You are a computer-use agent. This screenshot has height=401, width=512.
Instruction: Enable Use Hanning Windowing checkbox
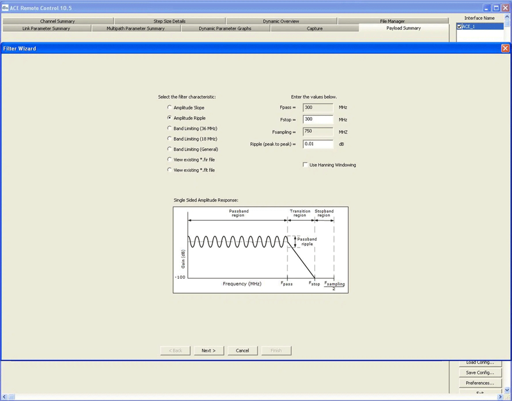point(306,165)
